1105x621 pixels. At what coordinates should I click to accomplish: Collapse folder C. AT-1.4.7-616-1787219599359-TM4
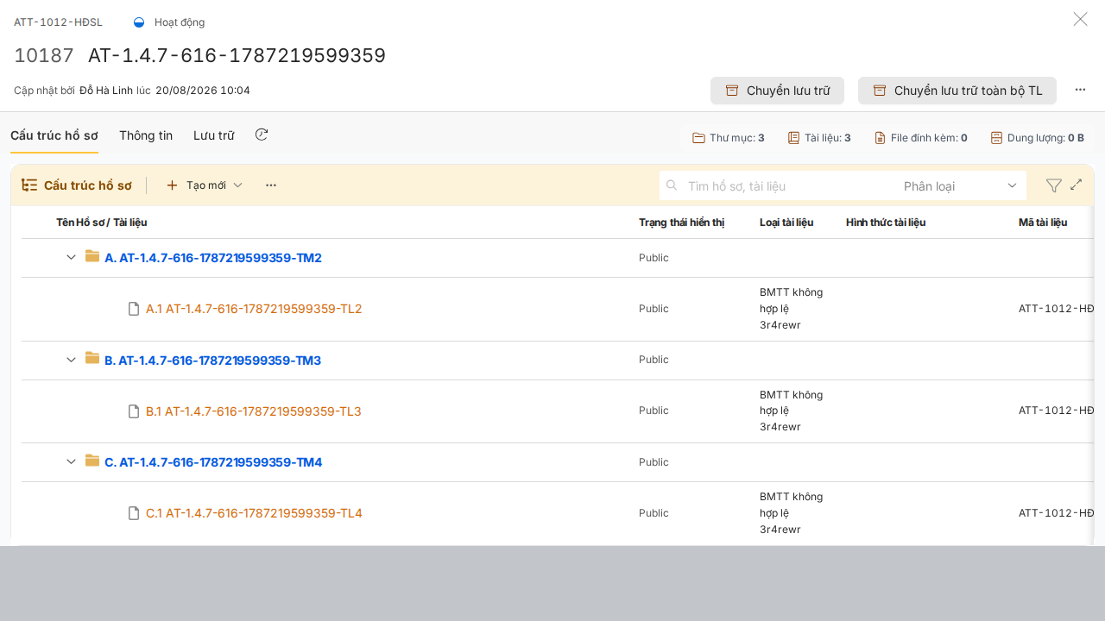72,461
